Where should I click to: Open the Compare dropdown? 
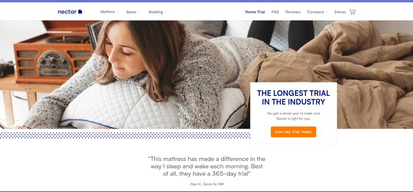[x=318, y=12]
